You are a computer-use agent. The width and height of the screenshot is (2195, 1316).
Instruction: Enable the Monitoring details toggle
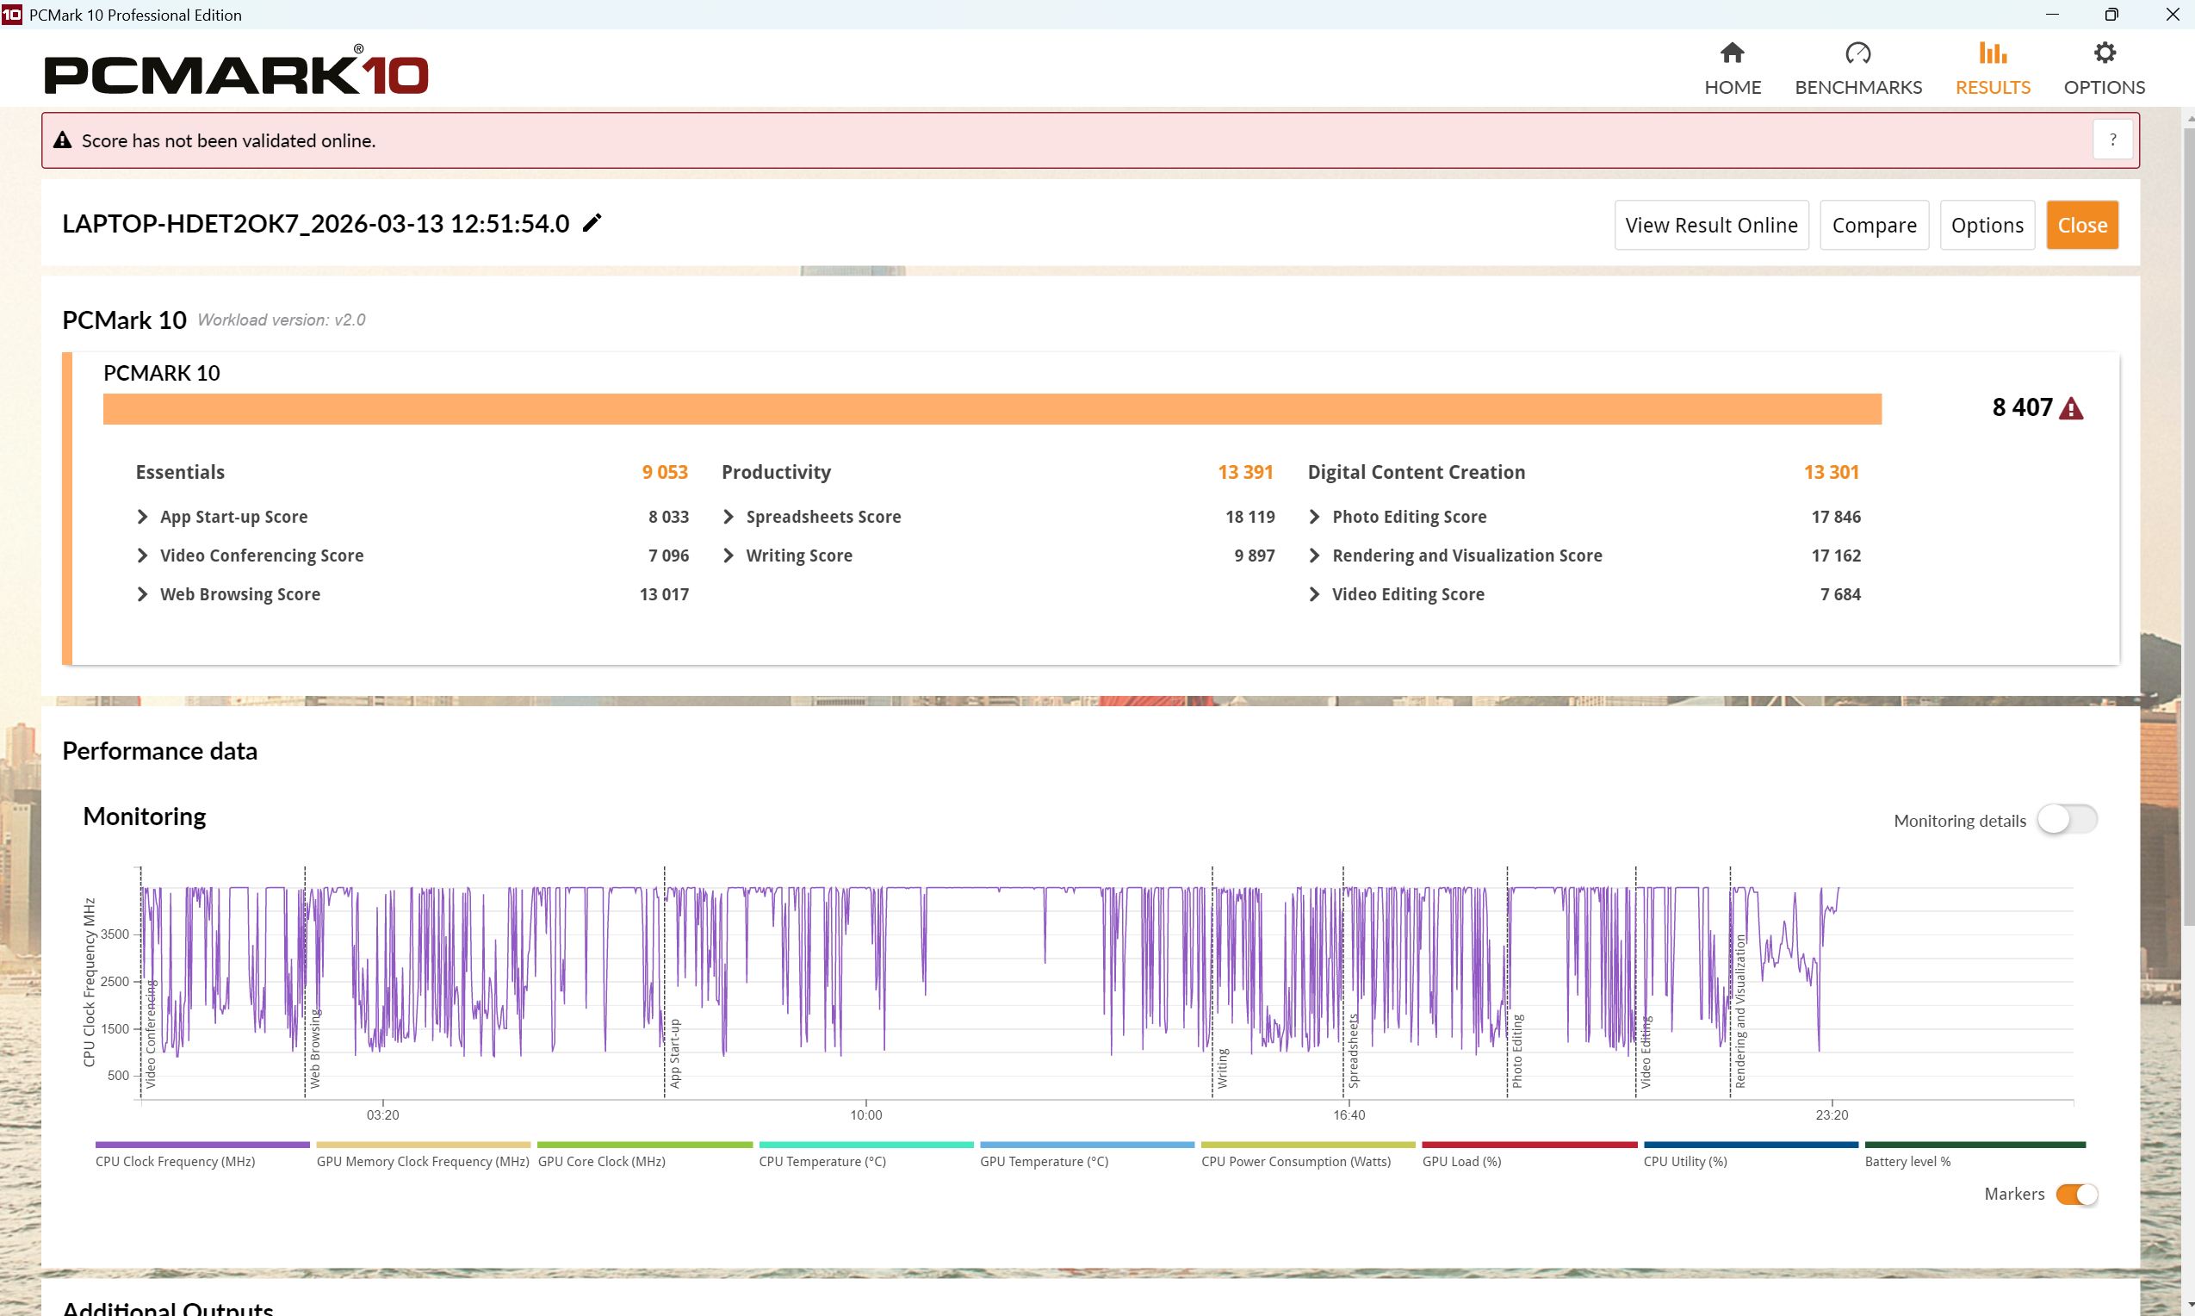[2067, 819]
